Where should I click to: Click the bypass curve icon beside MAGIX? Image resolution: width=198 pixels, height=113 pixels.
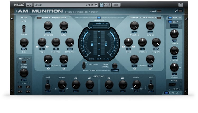[x=29, y=5]
